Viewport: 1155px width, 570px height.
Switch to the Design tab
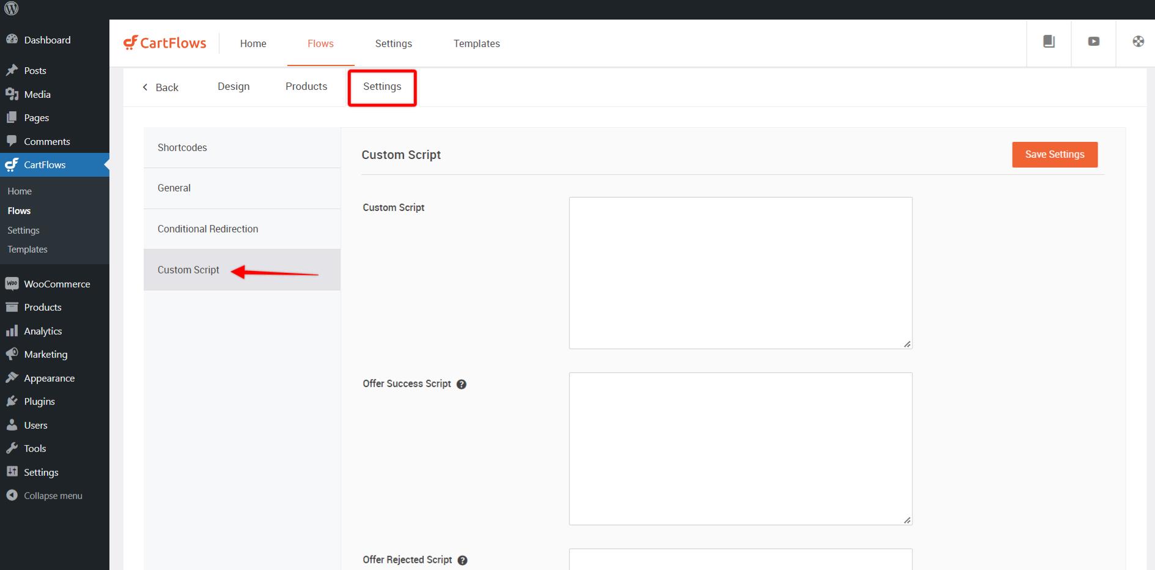(x=234, y=86)
